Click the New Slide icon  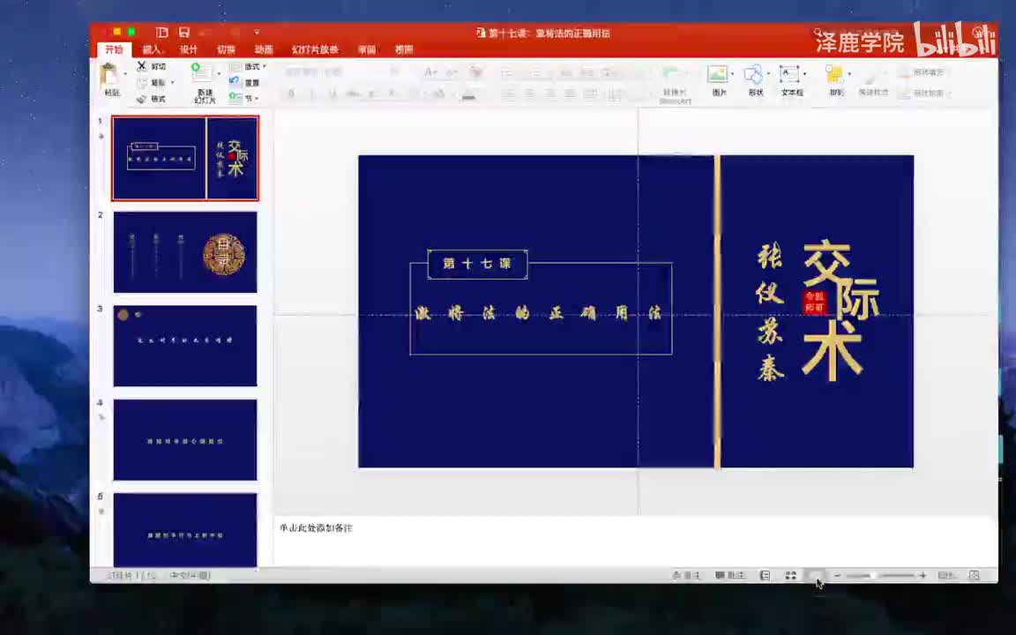click(202, 72)
